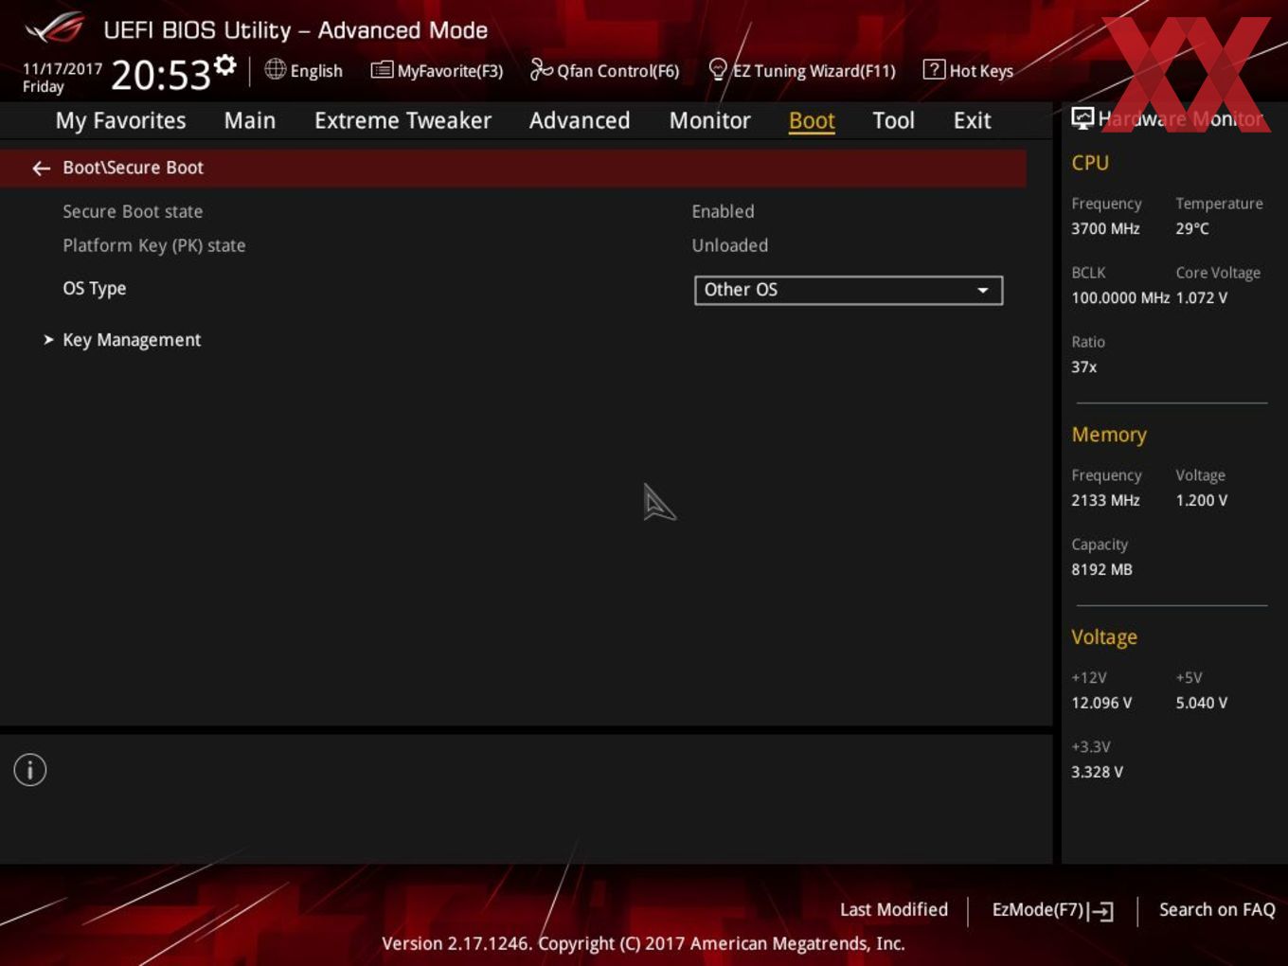Switch to the Monitor tab

[x=710, y=120]
